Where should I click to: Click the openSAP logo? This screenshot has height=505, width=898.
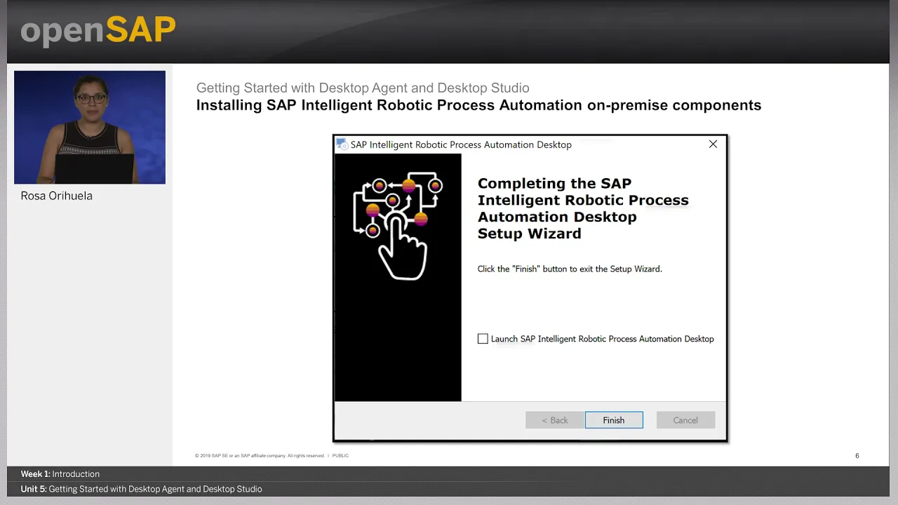[x=98, y=31]
